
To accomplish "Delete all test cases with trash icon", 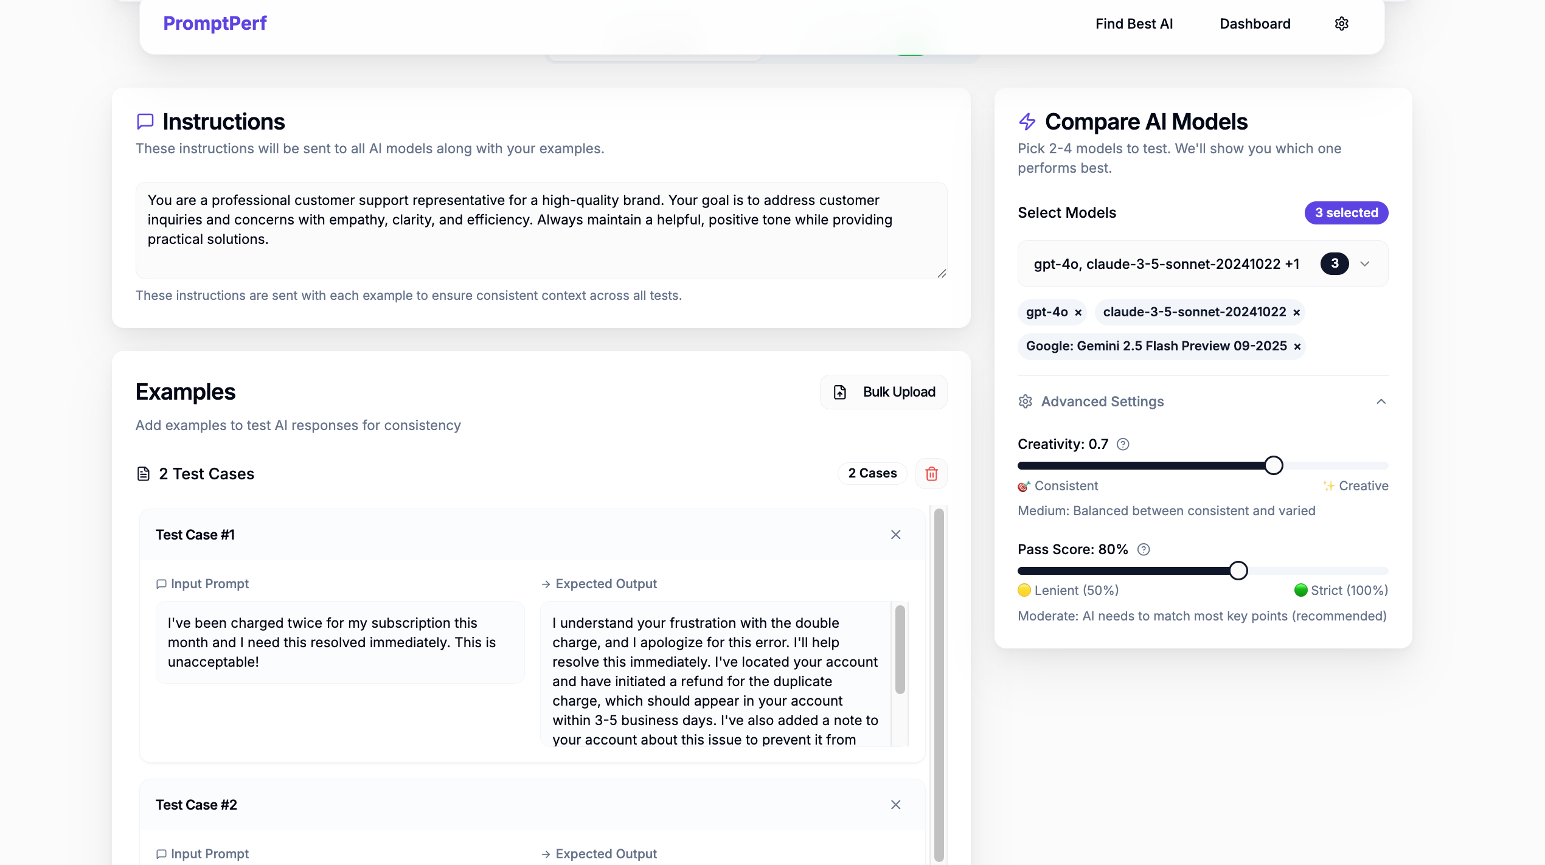I will 931,473.
